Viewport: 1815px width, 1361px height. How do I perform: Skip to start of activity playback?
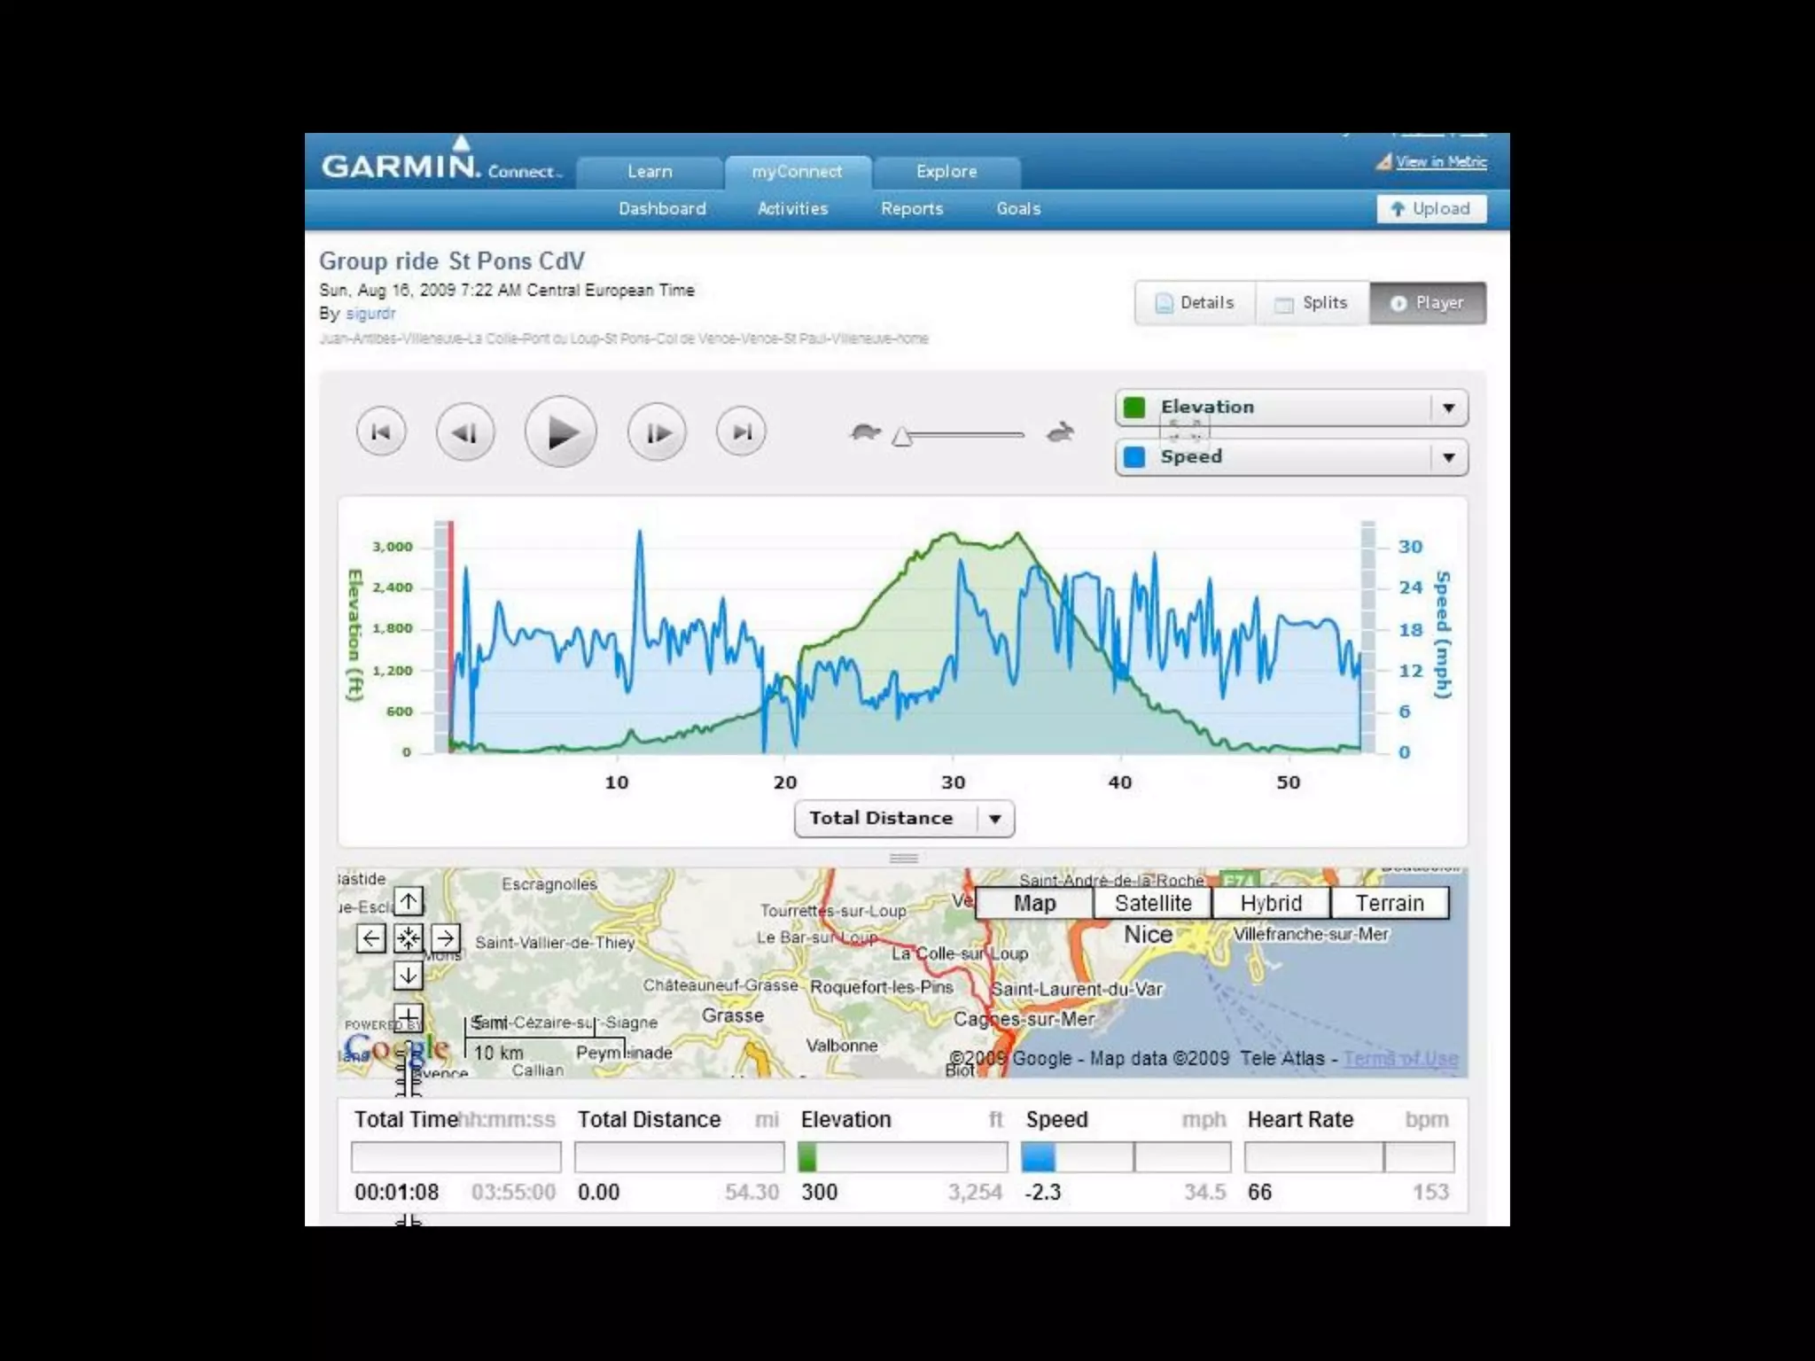381,432
